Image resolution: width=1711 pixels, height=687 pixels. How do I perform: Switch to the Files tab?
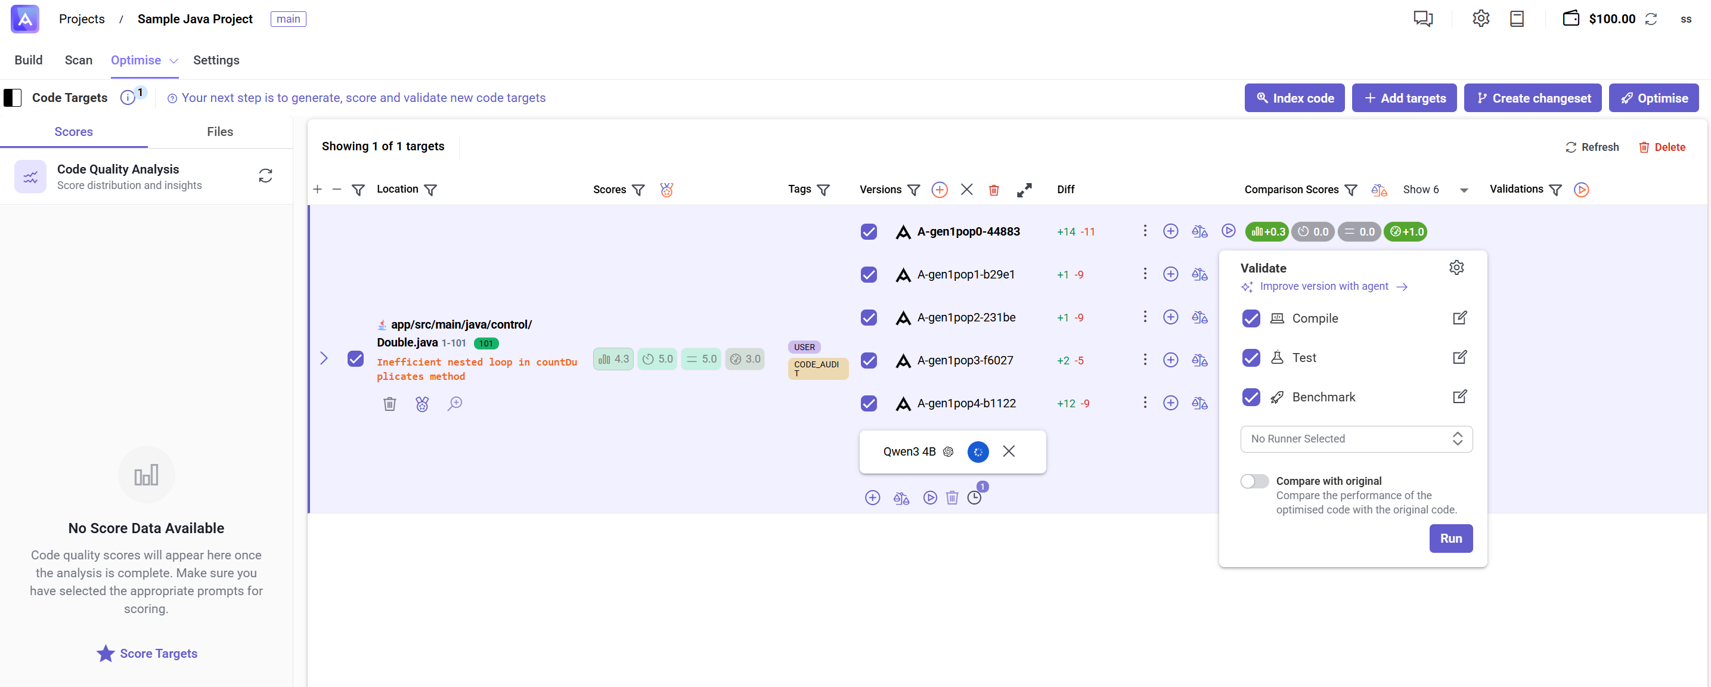point(220,131)
